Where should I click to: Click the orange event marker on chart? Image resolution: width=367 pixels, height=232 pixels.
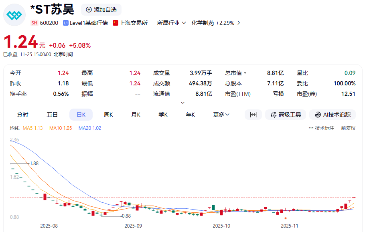[285, 218]
